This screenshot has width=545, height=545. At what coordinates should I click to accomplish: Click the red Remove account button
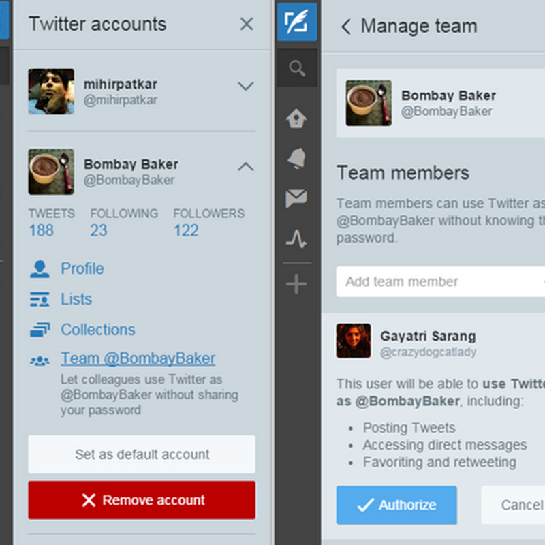point(142,500)
